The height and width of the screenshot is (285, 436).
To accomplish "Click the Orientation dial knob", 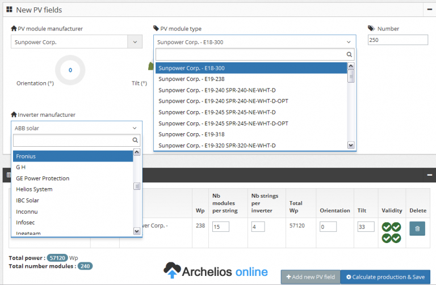I will point(70,70).
